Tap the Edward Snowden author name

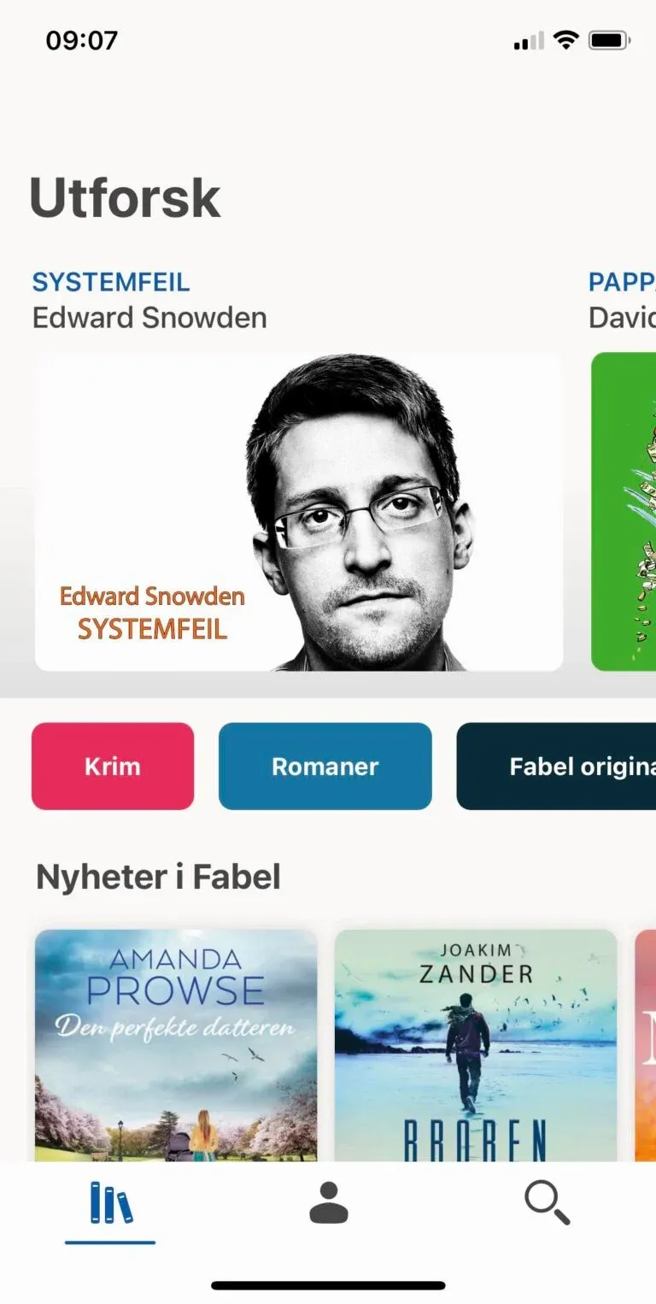(x=149, y=318)
